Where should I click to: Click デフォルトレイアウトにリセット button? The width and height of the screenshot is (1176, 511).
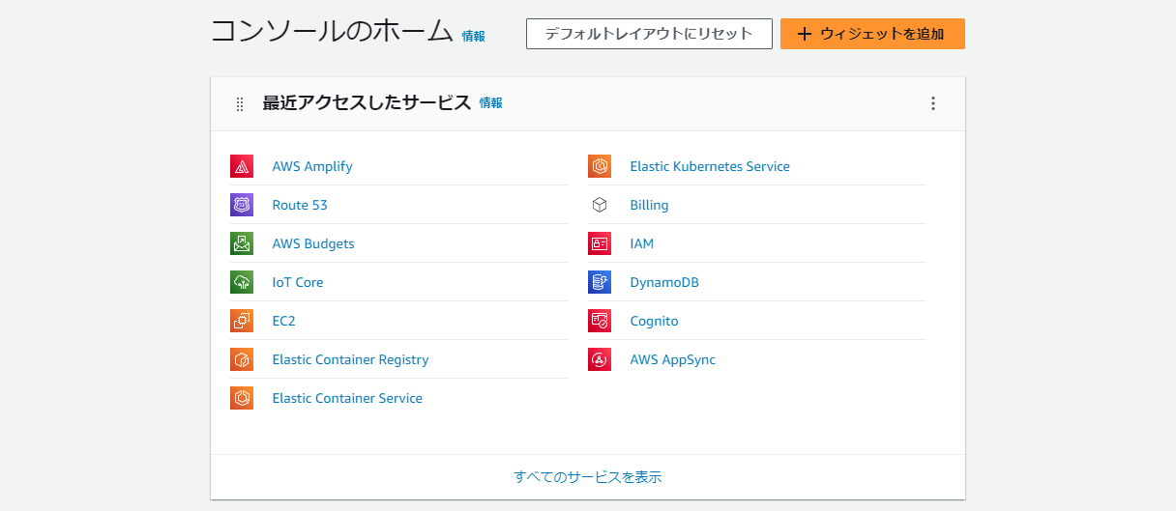pyautogui.click(x=649, y=34)
